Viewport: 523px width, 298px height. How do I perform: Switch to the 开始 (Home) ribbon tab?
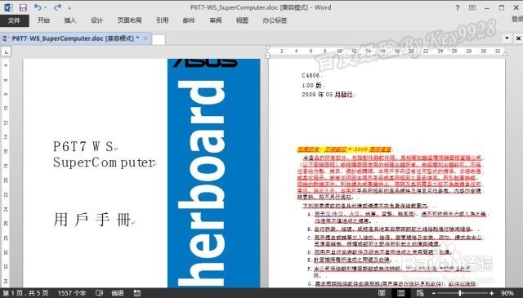pos(43,20)
